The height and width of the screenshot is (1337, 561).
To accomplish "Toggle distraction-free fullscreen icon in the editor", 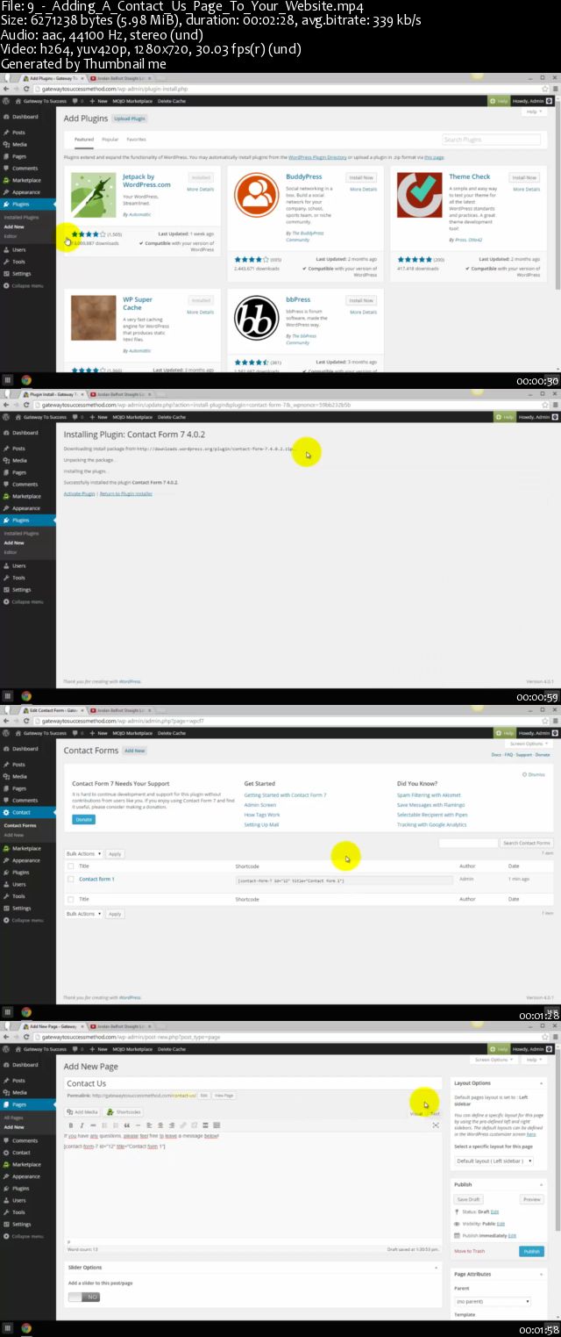I will click(x=436, y=1125).
